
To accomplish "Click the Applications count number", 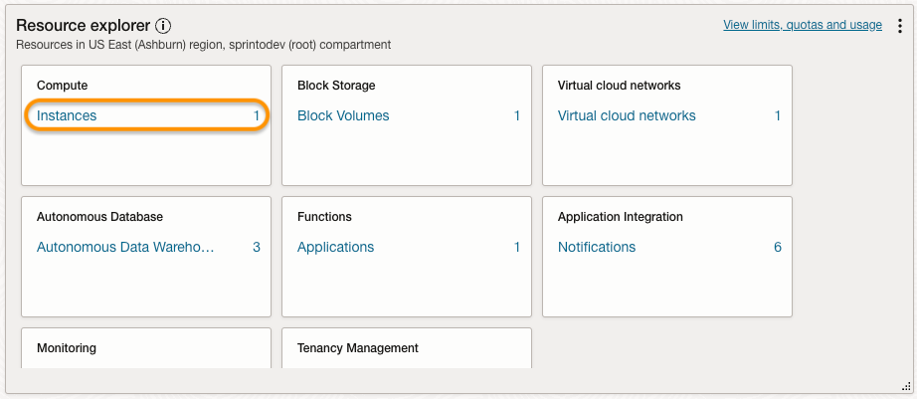I will pyautogui.click(x=517, y=248).
